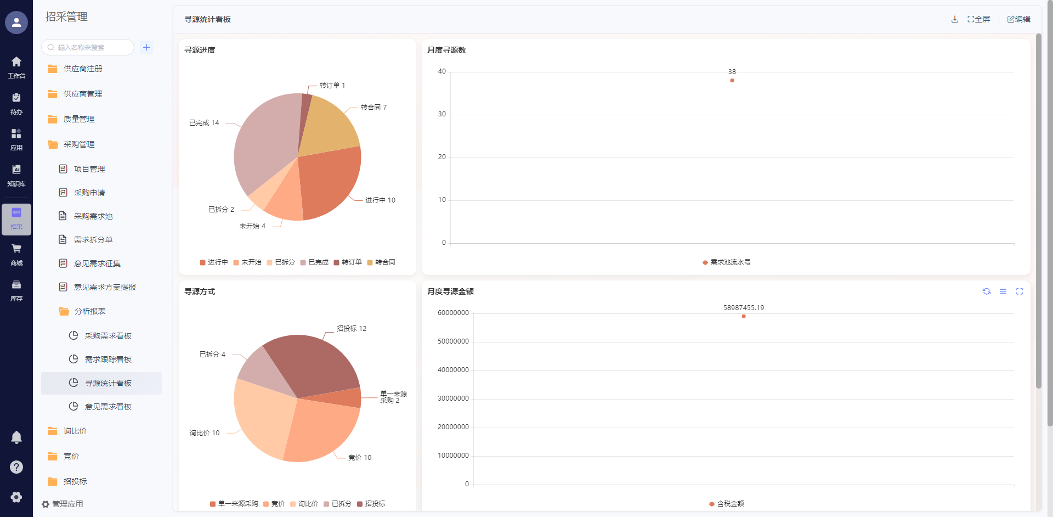The height and width of the screenshot is (517, 1053).
Task: Select 需求拆分单 menu item
Action: click(x=93, y=240)
